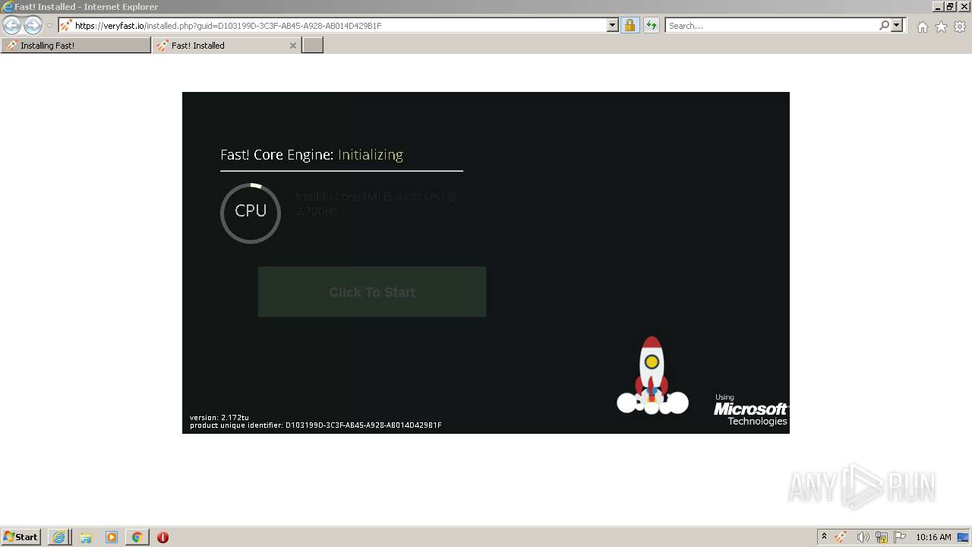Launch Windows Media Player from taskbar
The image size is (972, 547).
tap(112, 537)
